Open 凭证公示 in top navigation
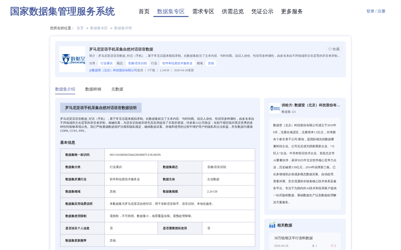This screenshot has height=250, width=401. [x=262, y=11]
